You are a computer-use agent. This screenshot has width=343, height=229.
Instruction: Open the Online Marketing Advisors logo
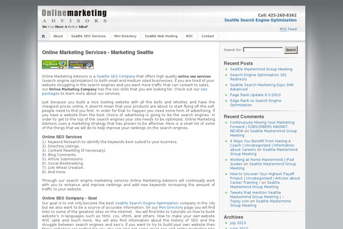click(x=74, y=16)
